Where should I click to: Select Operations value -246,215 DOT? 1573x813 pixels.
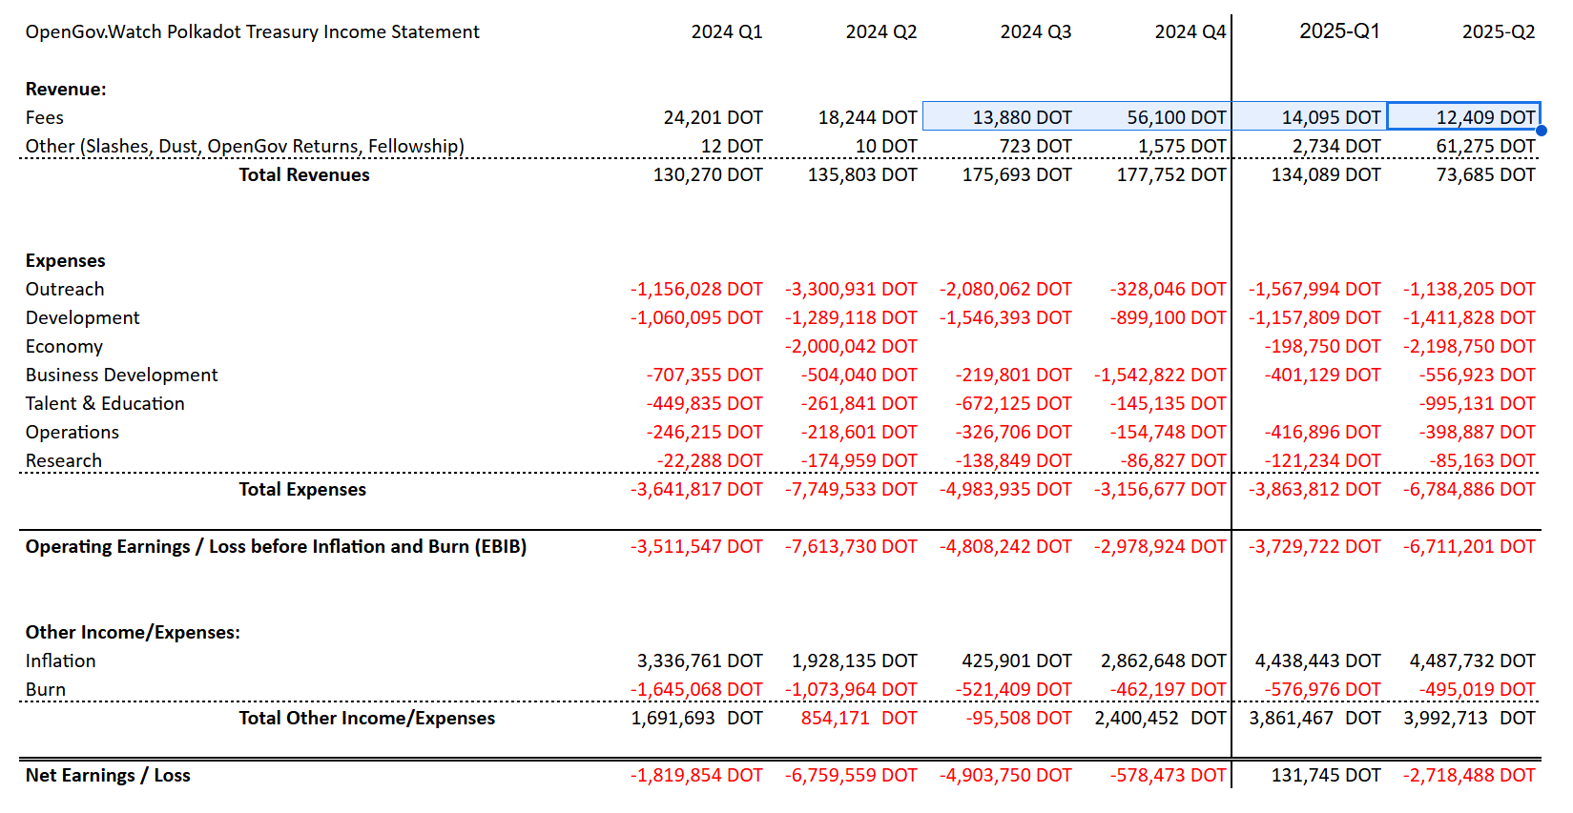(x=704, y=432)
